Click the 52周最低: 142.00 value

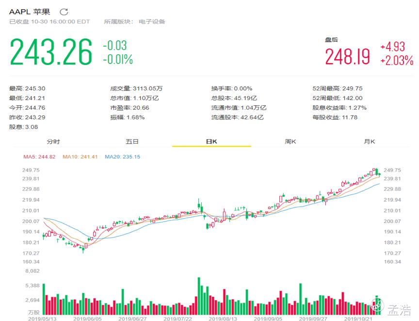pyautogui.click(x=338, y=98)
